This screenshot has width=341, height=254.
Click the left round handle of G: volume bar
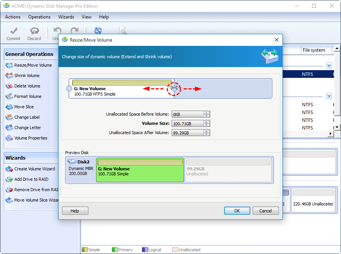click(x=69, y=88)
